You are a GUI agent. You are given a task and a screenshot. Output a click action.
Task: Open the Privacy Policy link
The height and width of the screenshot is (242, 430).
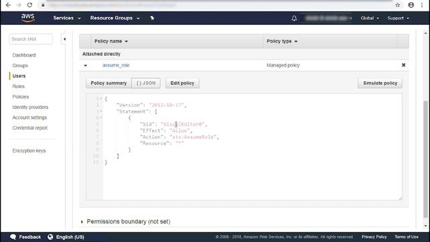[x=374, y=237]
